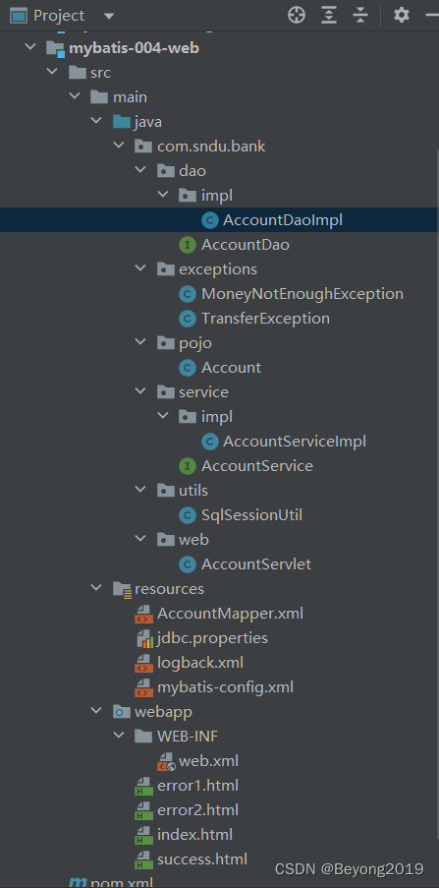439x888 pixels.
Task: Hide the Project panel using minus icon
Action: (432, 16)
